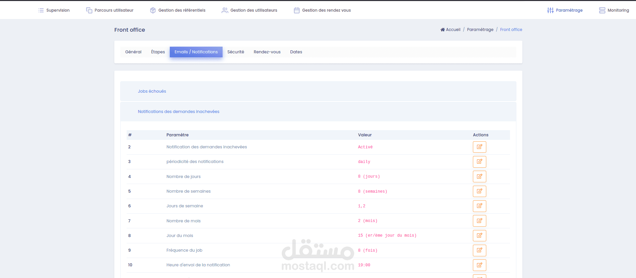
Task: Click 'périodicité des notifications' parameter name
Action: [x=195, y=162]
